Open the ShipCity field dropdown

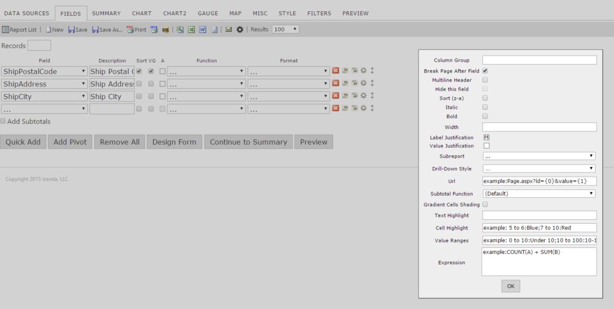44,97
